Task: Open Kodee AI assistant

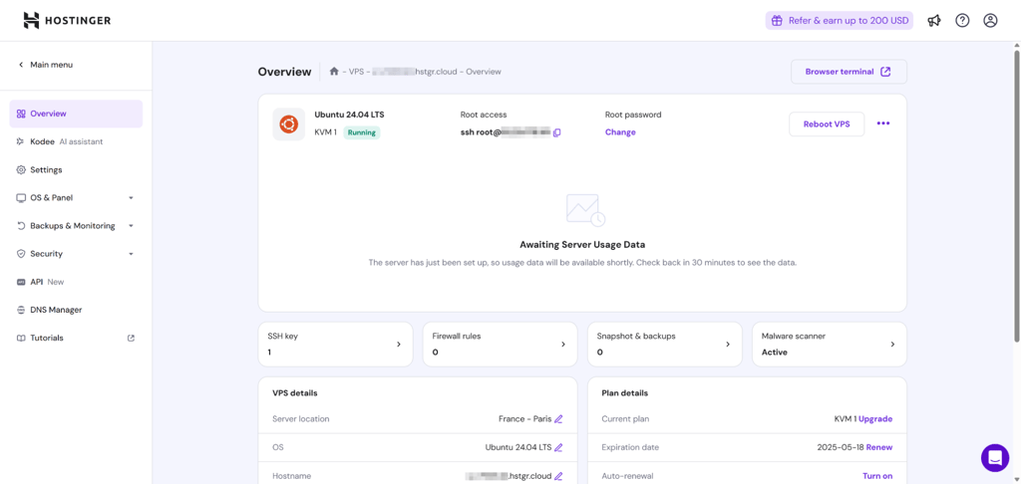Action: click(x=76, y=141)
